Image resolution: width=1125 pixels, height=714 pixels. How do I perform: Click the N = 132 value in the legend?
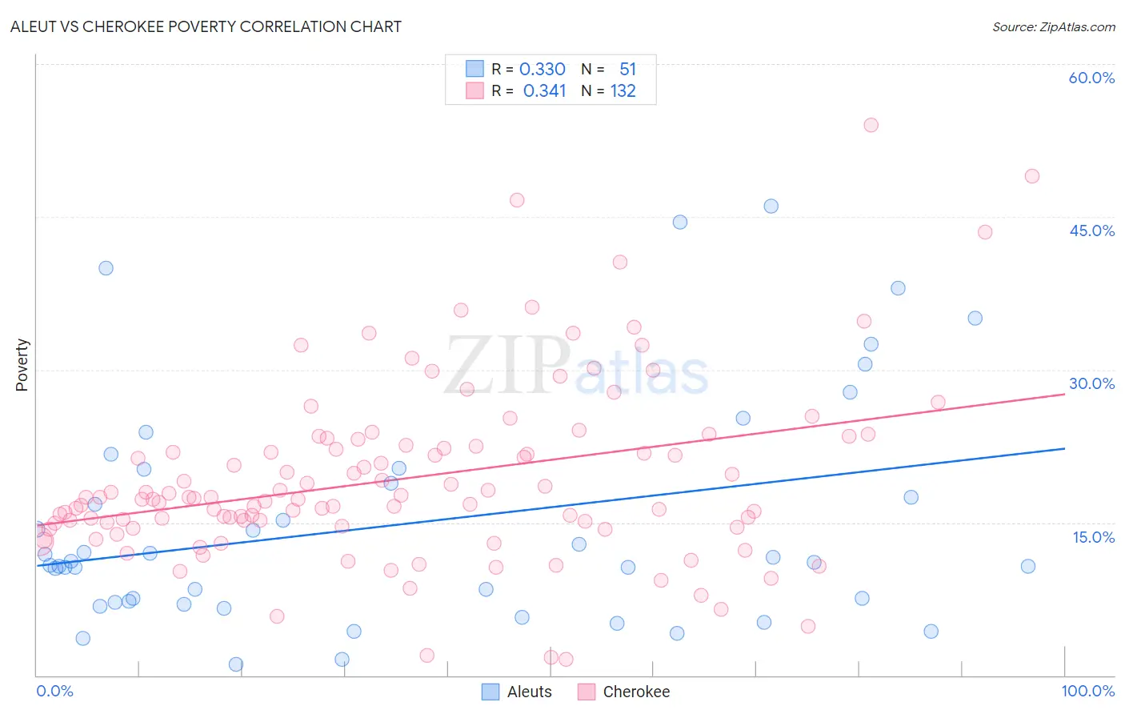tap(609, 90)
